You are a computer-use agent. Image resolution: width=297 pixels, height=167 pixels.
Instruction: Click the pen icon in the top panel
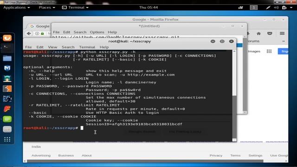pyautogui.click(x=268, y=7)
